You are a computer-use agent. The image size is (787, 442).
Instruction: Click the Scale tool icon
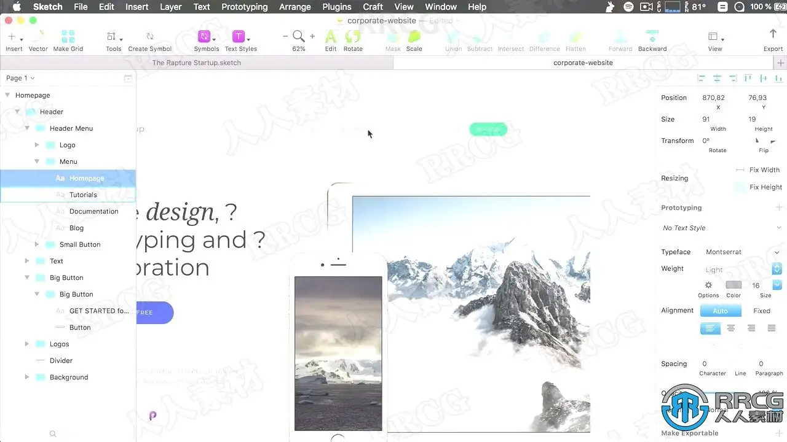click(414, 41)
